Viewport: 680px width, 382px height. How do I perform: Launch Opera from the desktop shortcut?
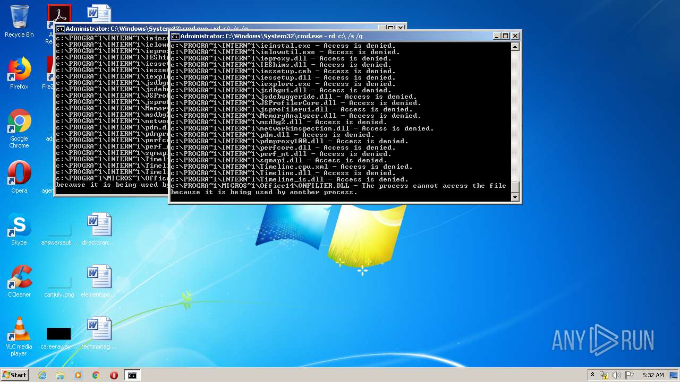(19, 177)
